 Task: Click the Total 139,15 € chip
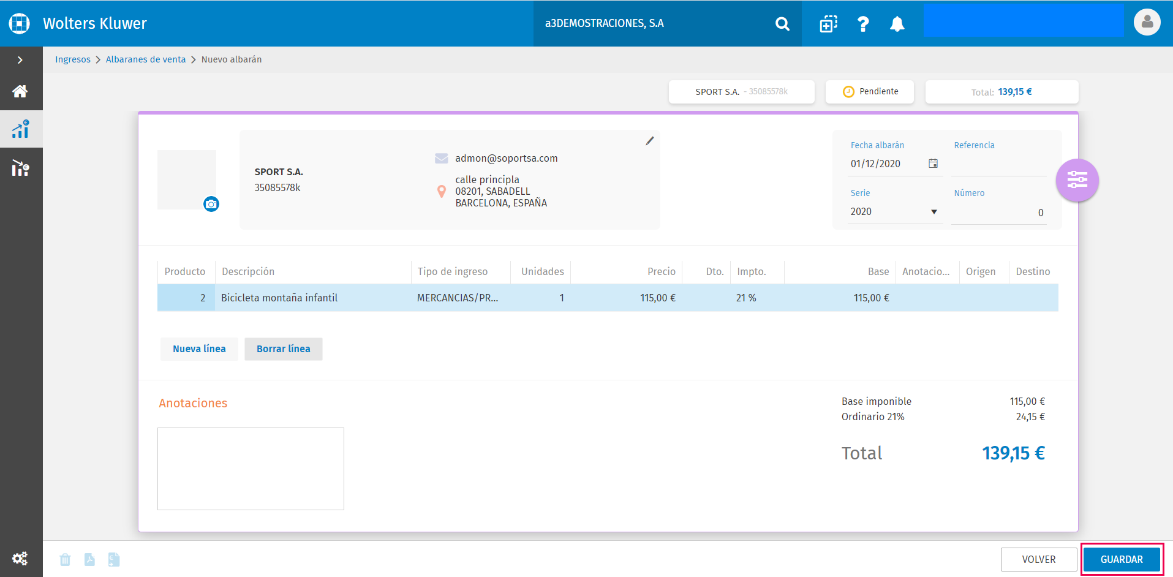click(x=1001, y=92)
